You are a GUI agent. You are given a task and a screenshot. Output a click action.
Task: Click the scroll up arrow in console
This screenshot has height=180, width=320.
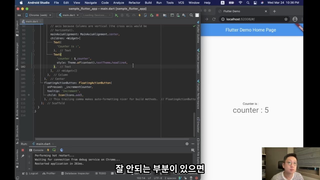coord(29,157)
